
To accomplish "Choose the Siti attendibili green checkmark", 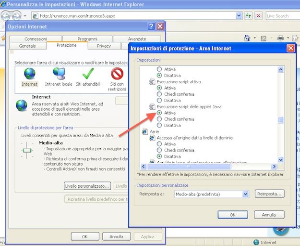I will 88,75.
